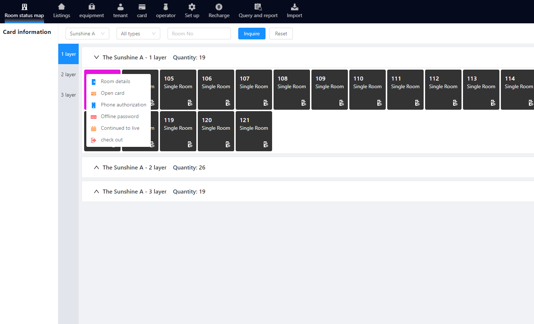Open the Sunshine A building dropdown

pyautogui.click(x=87, y=34)
